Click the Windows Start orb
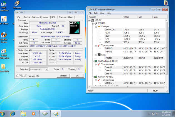The height and width of the screenshot is (134, 178). click(3, 114)
